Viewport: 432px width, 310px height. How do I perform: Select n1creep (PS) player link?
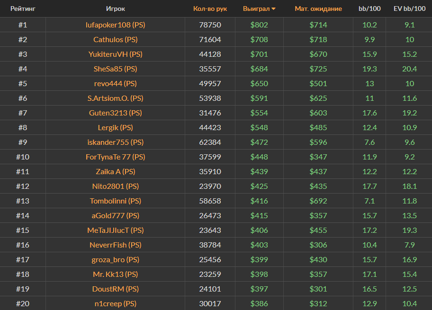tap(116, 304)
